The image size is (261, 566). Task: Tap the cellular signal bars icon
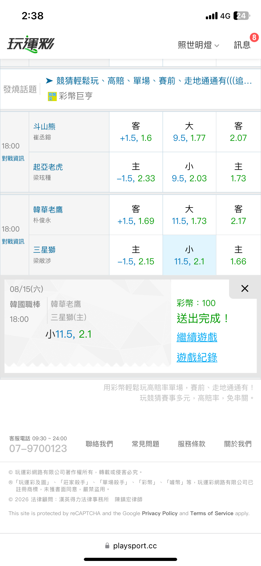coord(212,16)
